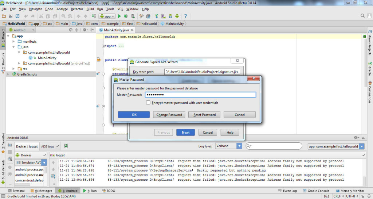Open the File menu
This screenshot has width=373, height=199.
[x=4, y=9]
